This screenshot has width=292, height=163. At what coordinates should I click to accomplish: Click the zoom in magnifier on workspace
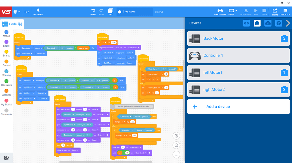pyautogui.click(x=176, y=136)
